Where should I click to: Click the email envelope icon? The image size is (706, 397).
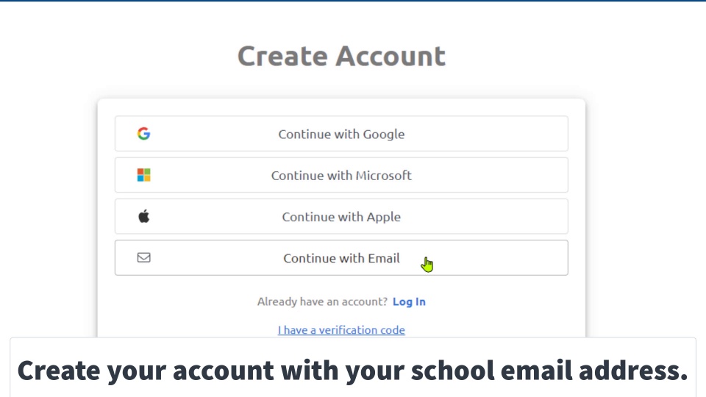click(x=143, y=258)
